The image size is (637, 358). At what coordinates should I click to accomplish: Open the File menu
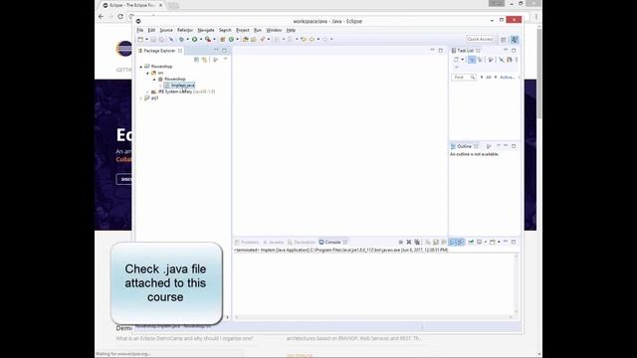point(140,30)
